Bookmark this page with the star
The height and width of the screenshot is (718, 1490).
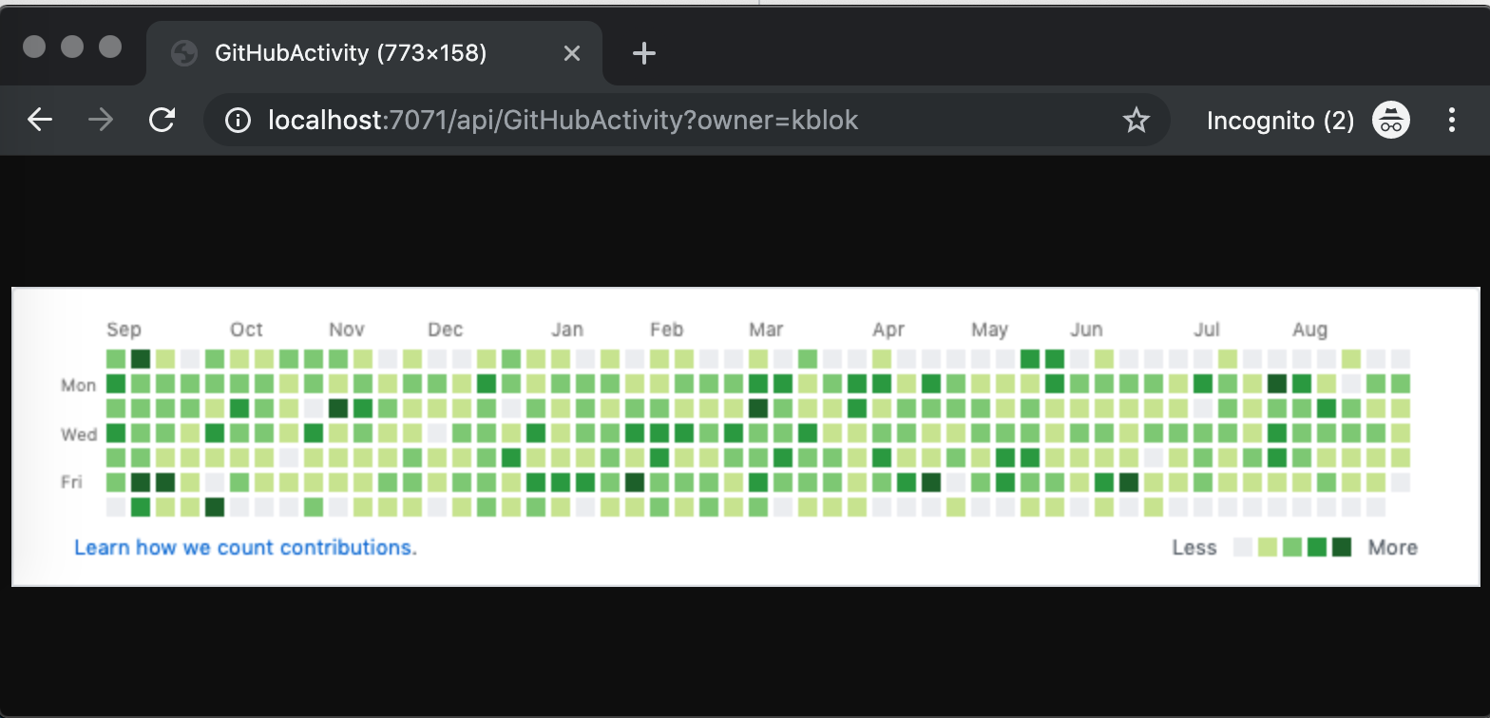click(x=1137, y=120)
